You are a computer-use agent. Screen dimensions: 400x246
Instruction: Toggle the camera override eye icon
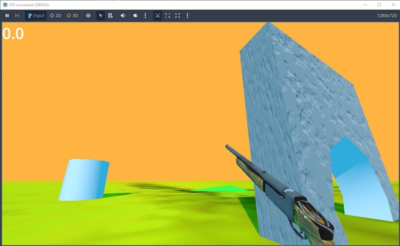click(x=88, y=16)
